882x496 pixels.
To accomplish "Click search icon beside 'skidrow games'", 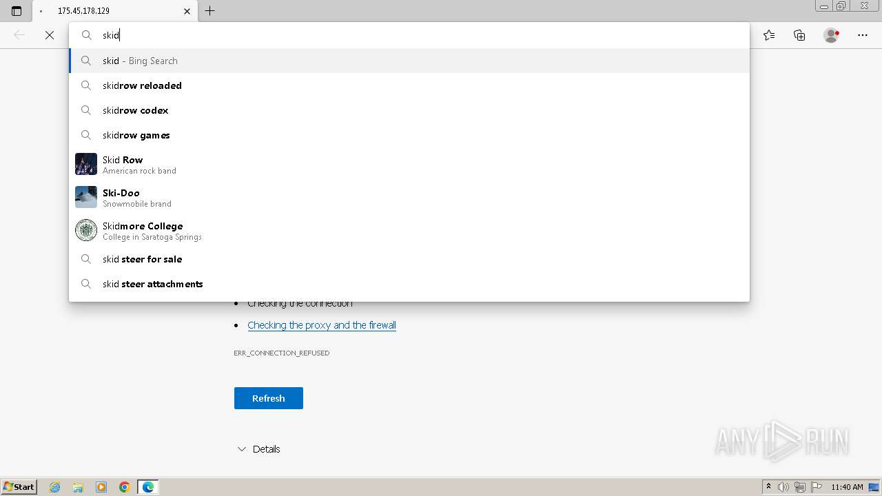I will click(x=86, y=135).
